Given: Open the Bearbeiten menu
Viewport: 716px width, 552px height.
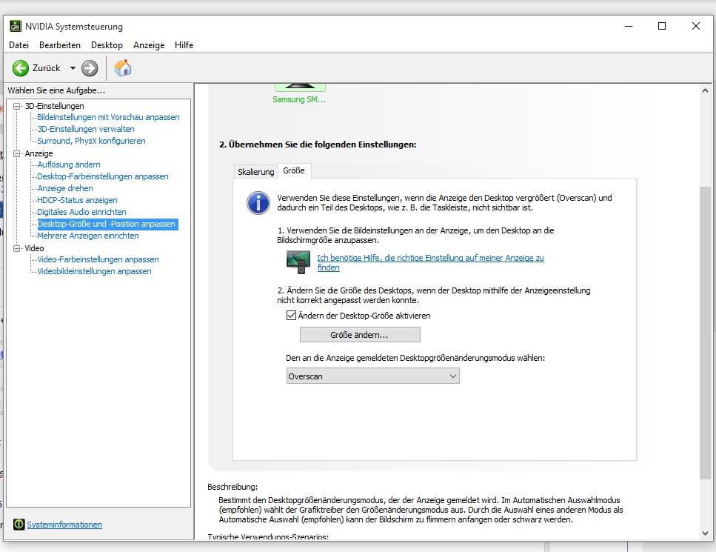Looking at the screenshot, I should [60, 44].
